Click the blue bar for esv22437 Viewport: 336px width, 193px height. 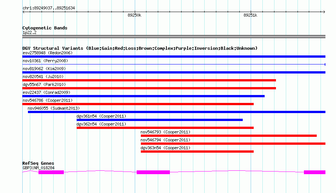click(x=143, y=96)
